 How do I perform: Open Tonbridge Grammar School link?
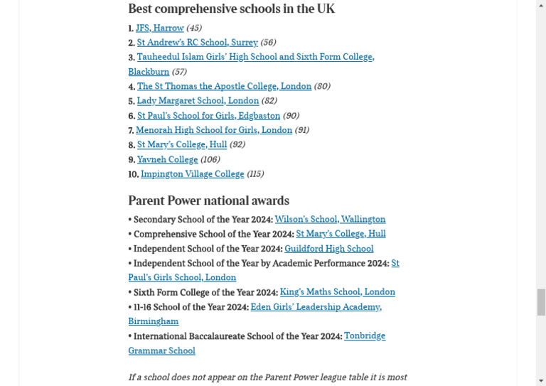(365, 336)
